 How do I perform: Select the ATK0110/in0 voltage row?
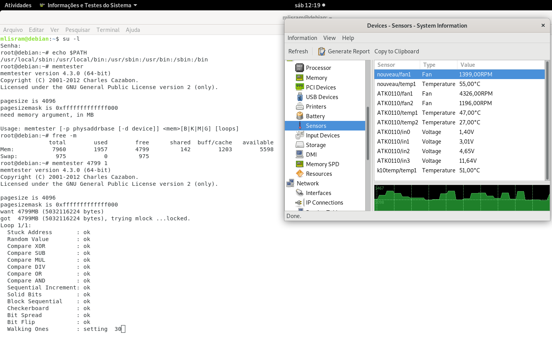tap(459, 132)
